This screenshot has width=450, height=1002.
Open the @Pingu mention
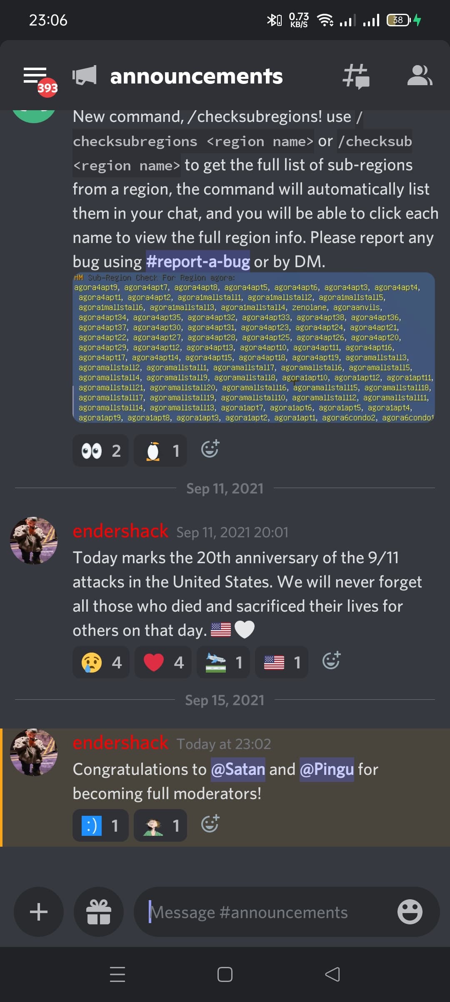[327, 769]
